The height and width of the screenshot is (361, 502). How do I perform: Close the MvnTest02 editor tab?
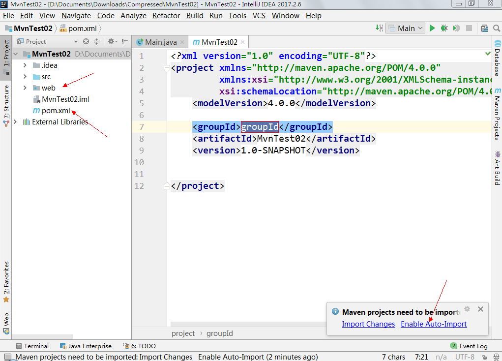(x=243, y=42)
